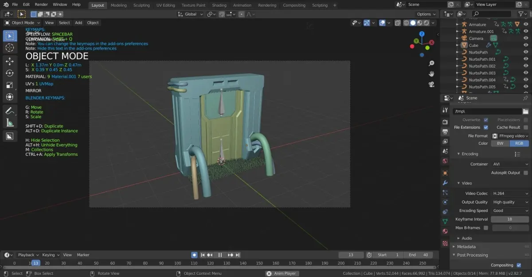The width and height of the screenshot is (532, 277).
Task: Select the 3D Cursor tool
Action: coord(9,47)
